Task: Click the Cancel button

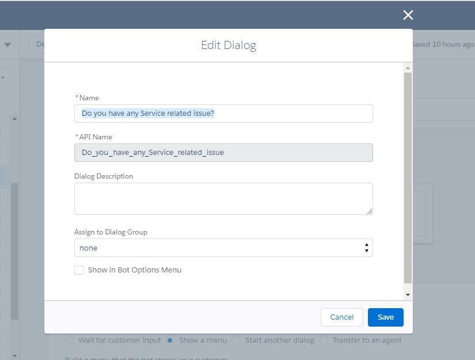Action: click(341, 317)
